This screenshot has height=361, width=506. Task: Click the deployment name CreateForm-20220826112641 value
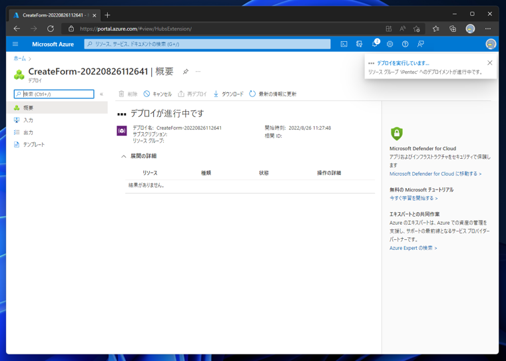pyautogui.click(x=189, y=128)
